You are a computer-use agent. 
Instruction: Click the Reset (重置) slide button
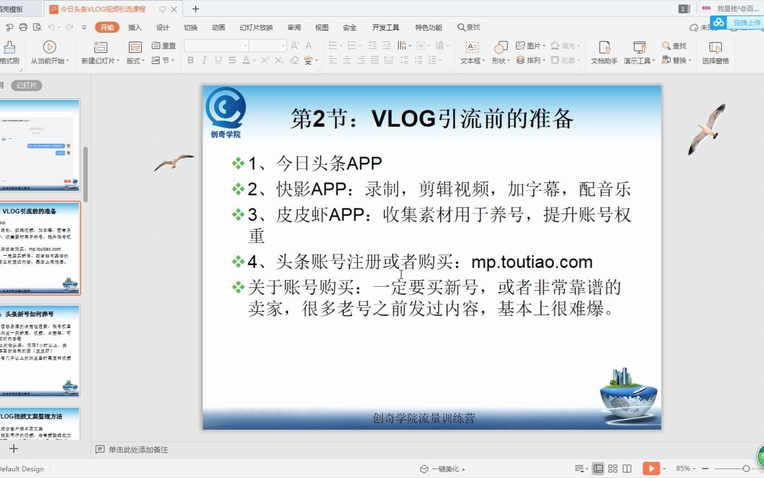tap(163, 46)
